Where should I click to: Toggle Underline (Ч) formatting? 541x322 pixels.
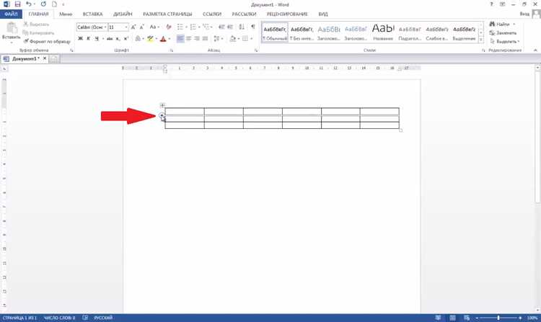click(97, 39)
